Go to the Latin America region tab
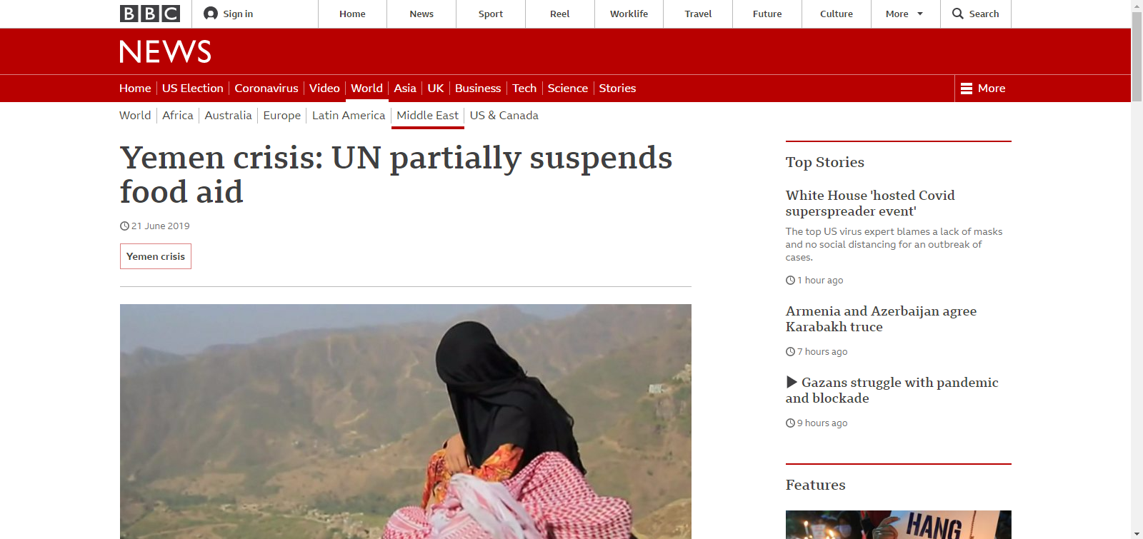The image size is (1143, 539). tap(349, 116)
